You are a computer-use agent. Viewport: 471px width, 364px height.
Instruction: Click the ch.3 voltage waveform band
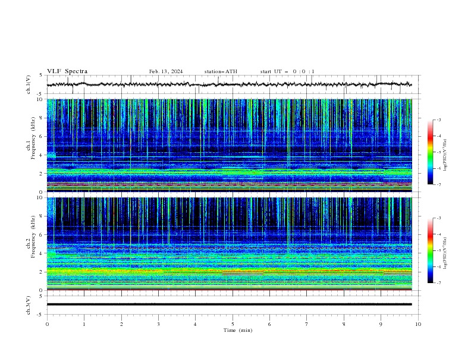[229, 305]
